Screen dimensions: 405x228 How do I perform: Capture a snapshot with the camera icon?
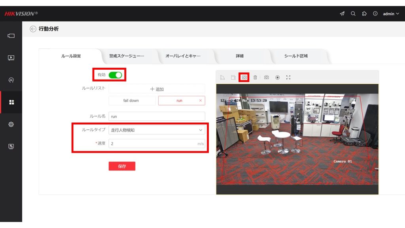(x=266, y=78)
